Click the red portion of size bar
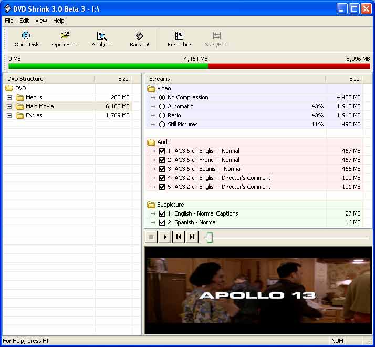 [289, 66]
